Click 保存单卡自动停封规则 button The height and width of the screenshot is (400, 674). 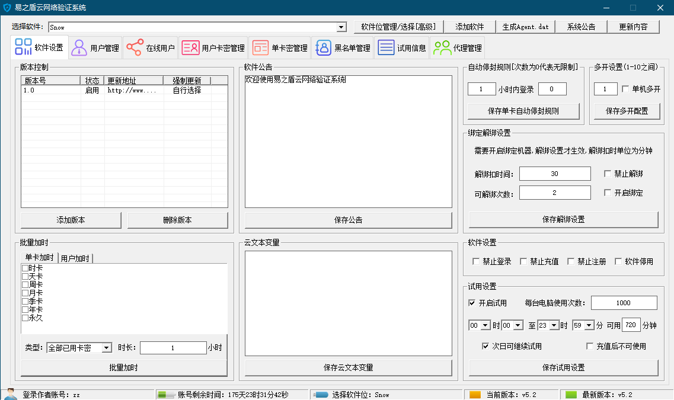523,111
